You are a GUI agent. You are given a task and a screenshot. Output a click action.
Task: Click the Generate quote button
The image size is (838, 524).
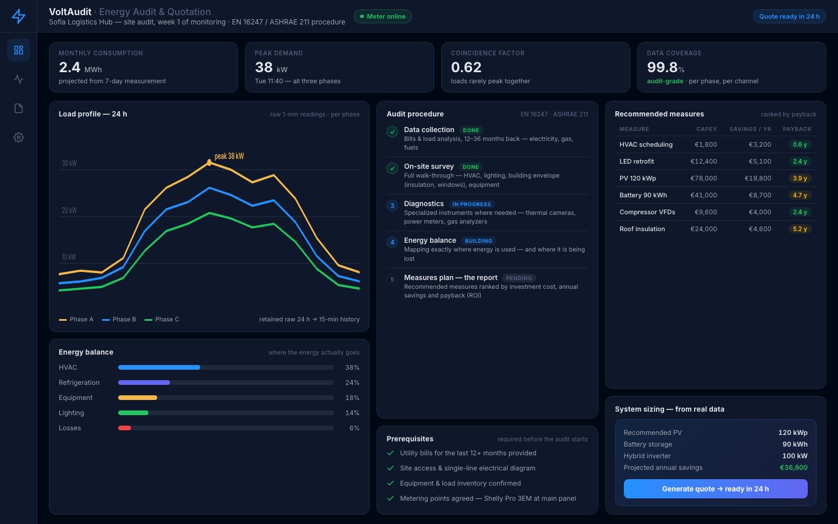tap(715, 489)
